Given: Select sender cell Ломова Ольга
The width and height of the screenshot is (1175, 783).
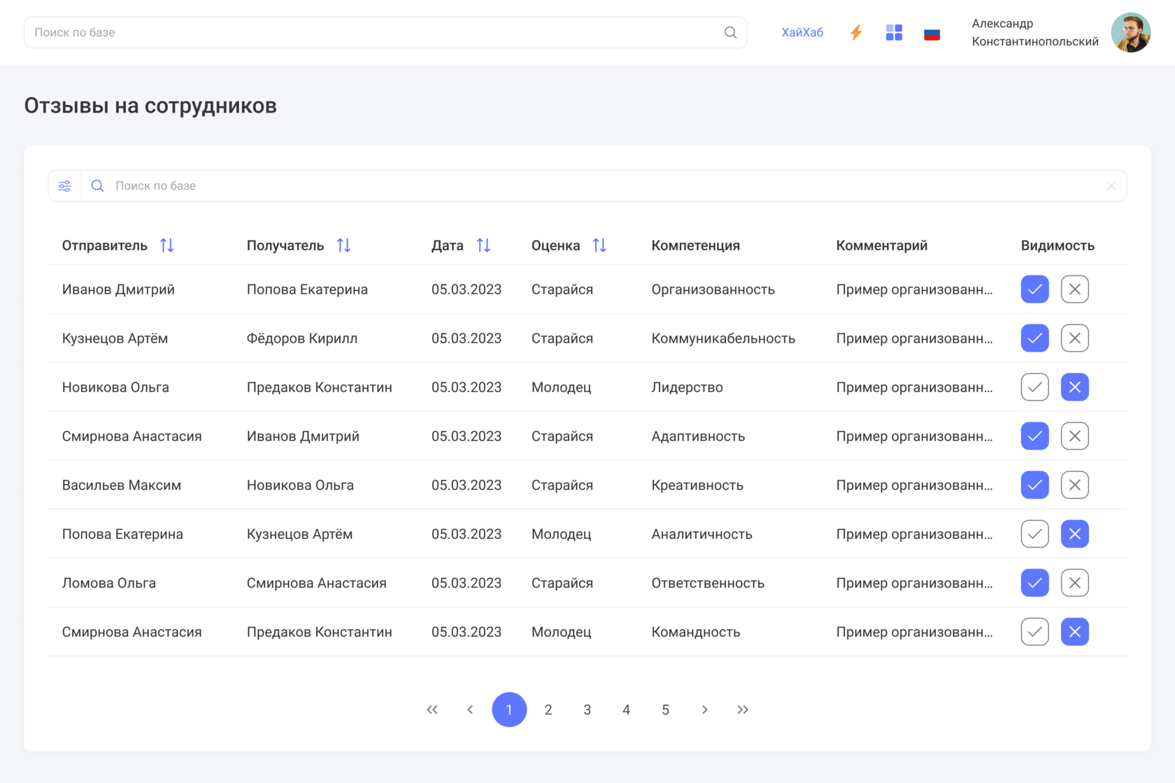Looking at the screenshot, I should click(x=109, y=583).
